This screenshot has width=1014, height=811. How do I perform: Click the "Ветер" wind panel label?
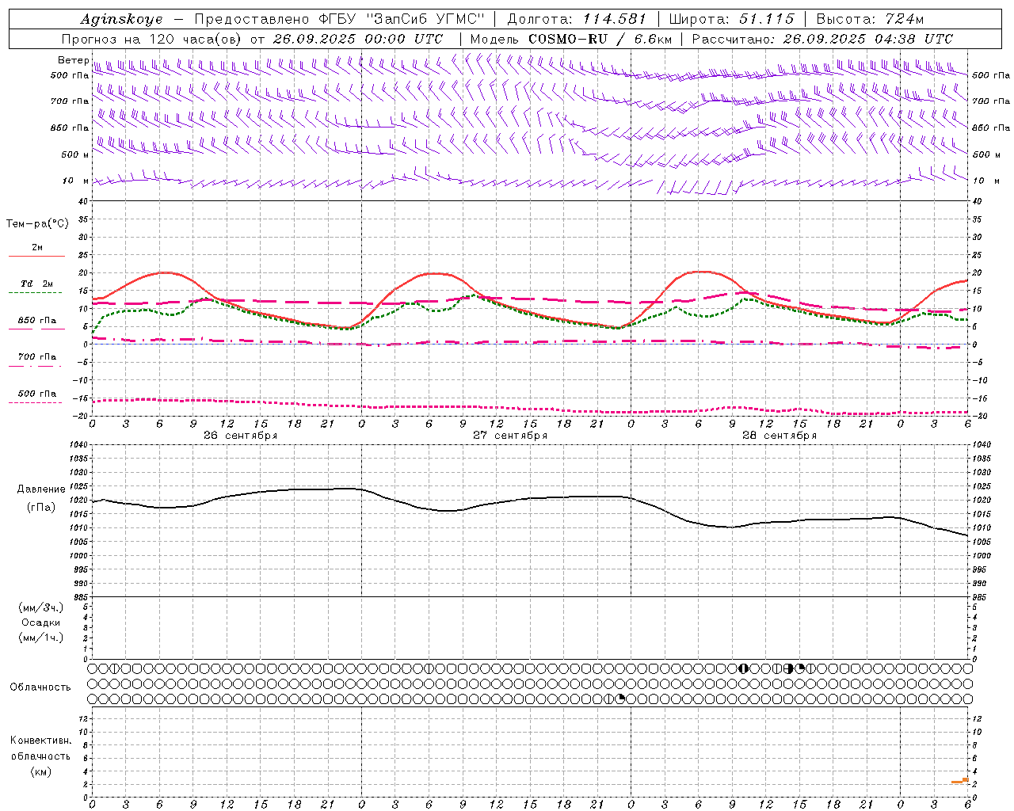[x=73, y=60]
